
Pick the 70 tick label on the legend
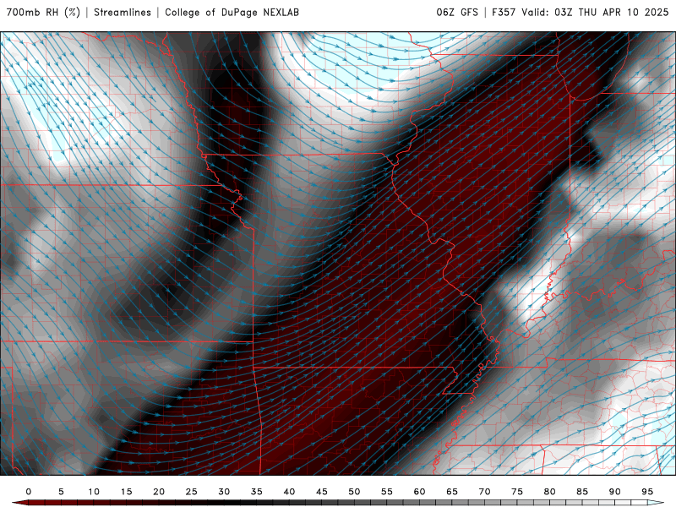tap(484, 492)
